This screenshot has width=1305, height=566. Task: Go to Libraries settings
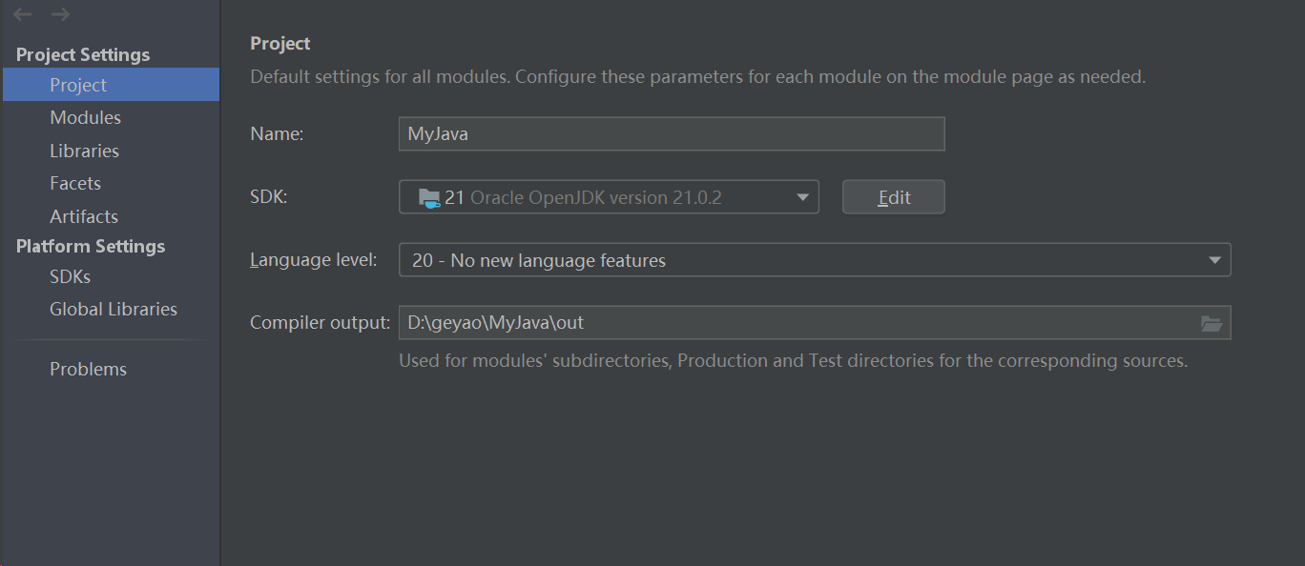[84, 151]
